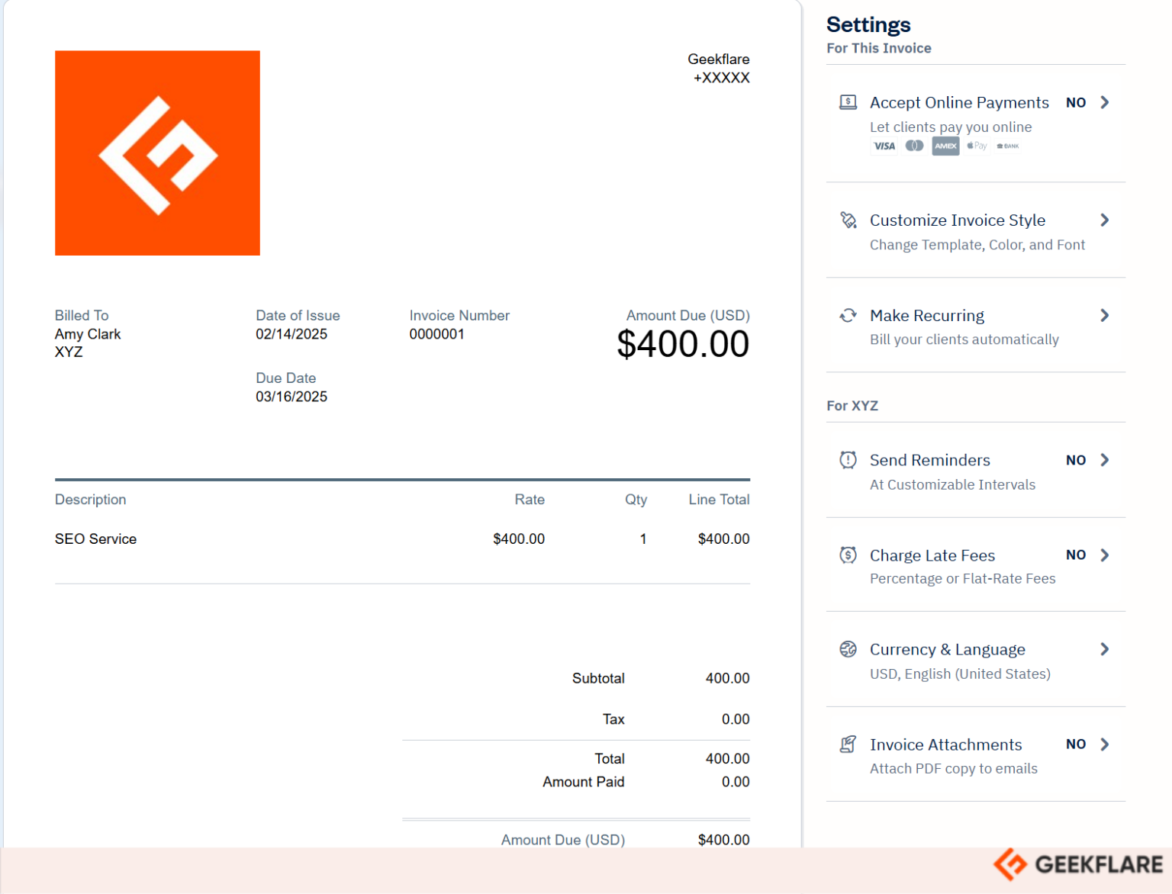Click the Customize Invoice Style paint icon

click(x=848, y=220)
